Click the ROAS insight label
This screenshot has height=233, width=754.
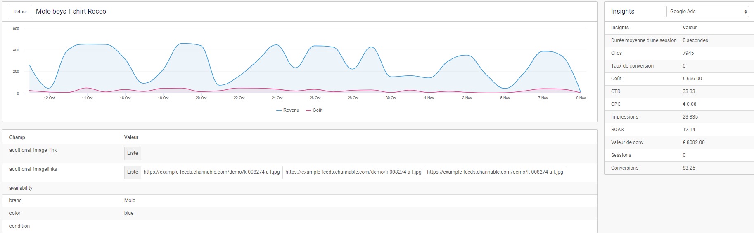[617, 130]
